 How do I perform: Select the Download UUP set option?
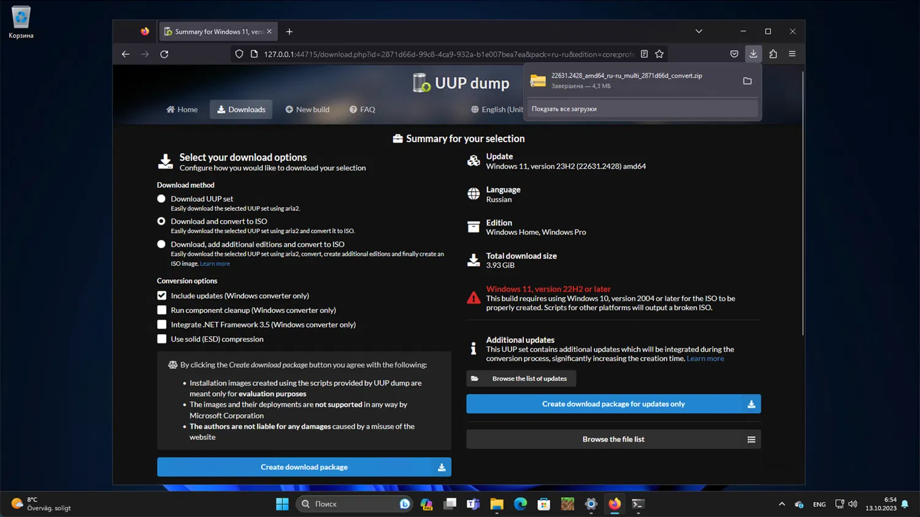pyautogui.click(x=161, y=199)
